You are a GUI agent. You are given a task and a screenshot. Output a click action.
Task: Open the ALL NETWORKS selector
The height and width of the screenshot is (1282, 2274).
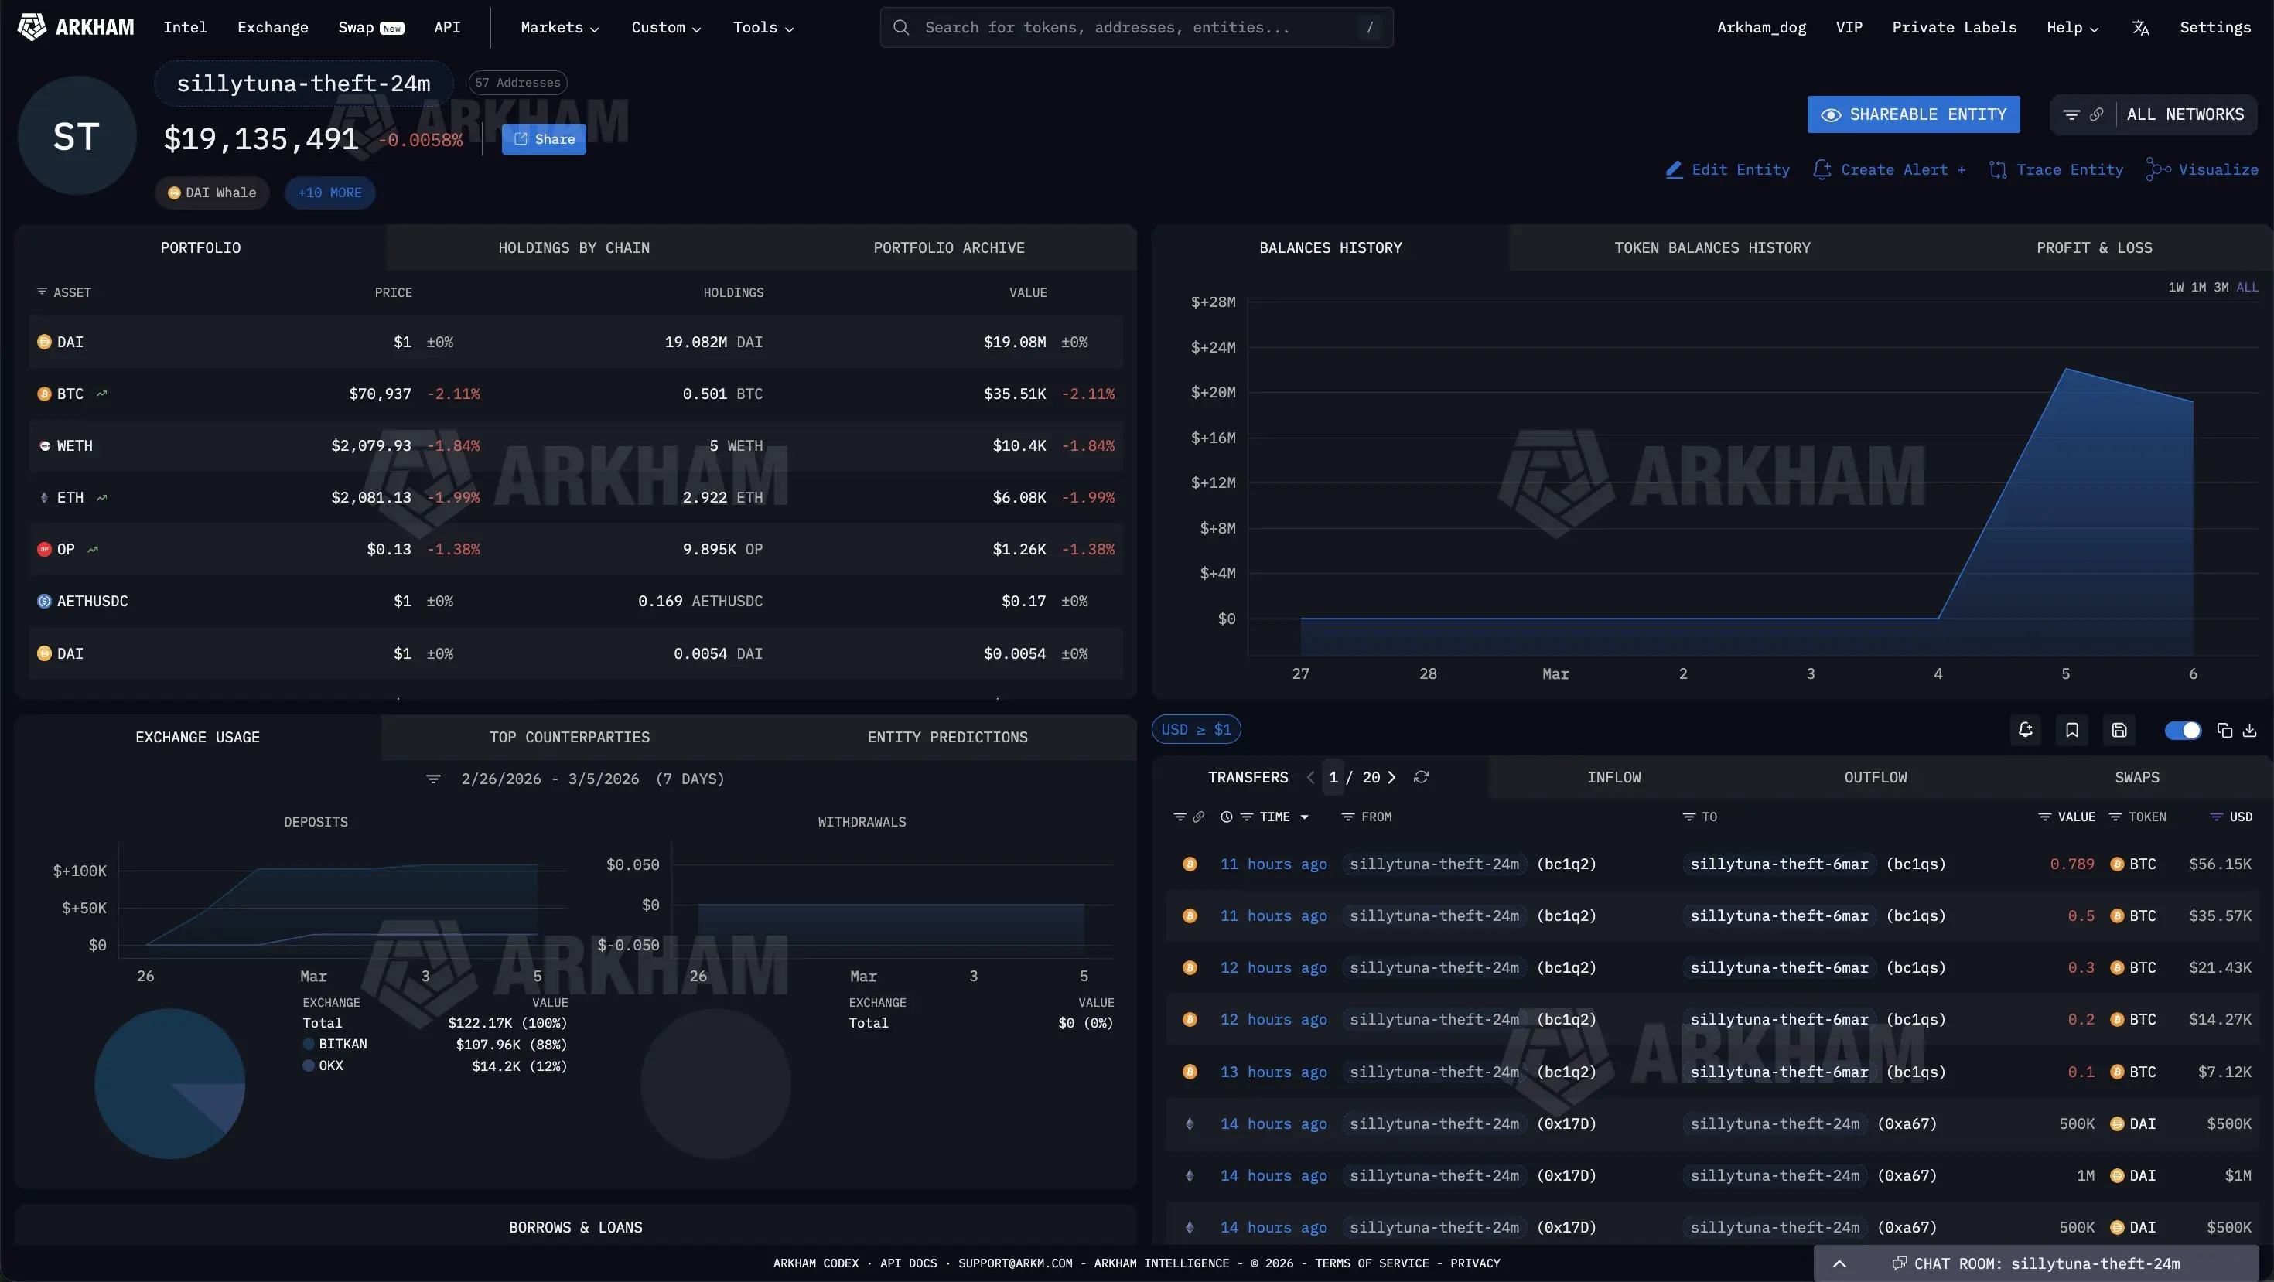point(2184,114)
